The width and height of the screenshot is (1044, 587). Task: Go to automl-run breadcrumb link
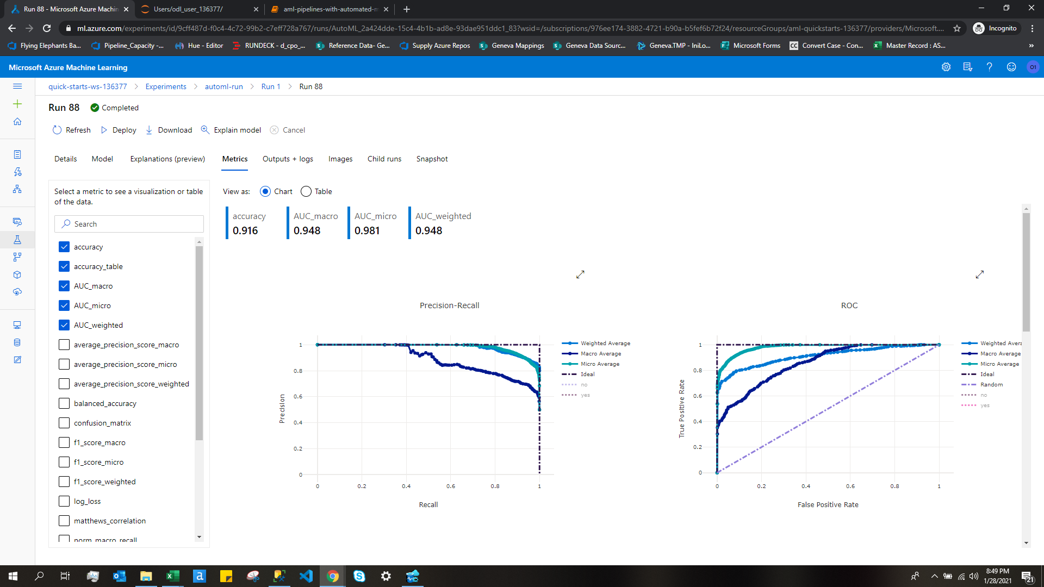pos(223,86)
